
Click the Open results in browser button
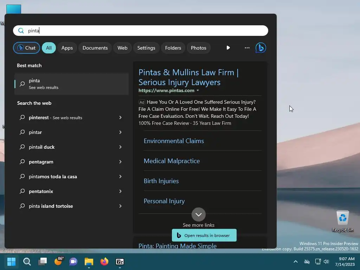click(x=204, y=235)
